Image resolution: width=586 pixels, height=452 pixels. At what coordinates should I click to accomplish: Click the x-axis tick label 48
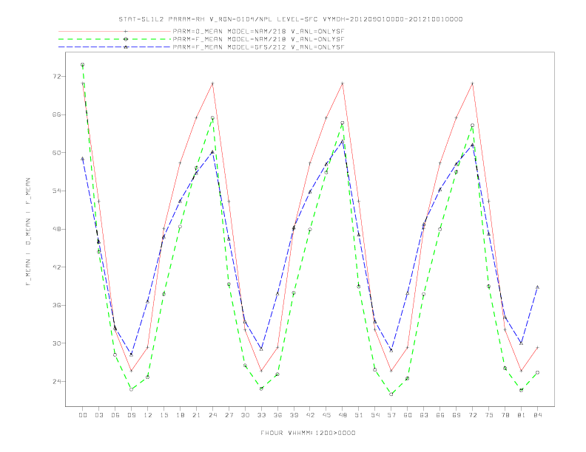pos(343,415)
